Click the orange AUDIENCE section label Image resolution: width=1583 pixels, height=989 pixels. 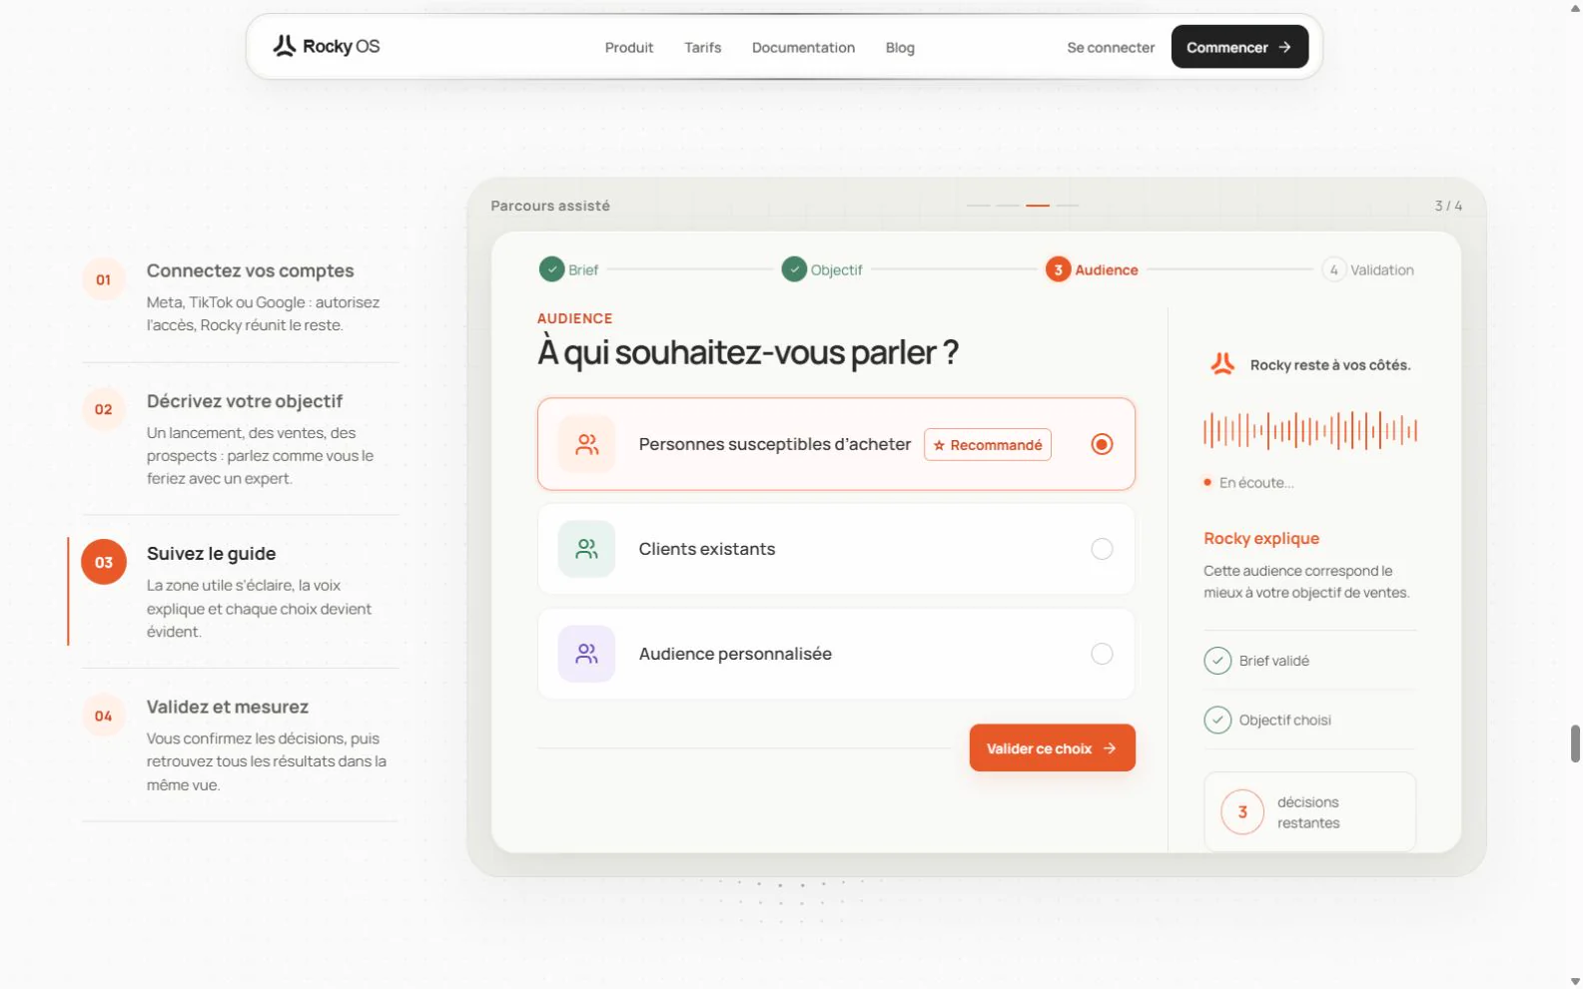(x=575, y=318)
